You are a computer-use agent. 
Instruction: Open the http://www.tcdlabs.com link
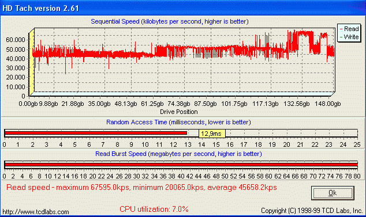36,212
